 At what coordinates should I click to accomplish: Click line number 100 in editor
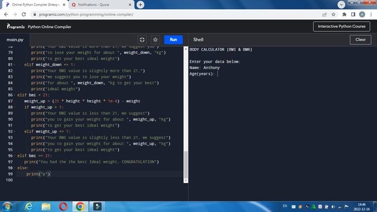click(x=9, y=180)
